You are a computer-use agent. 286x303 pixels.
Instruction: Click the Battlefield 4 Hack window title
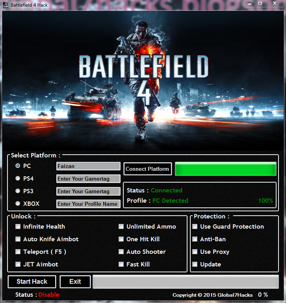coord(29,5)
